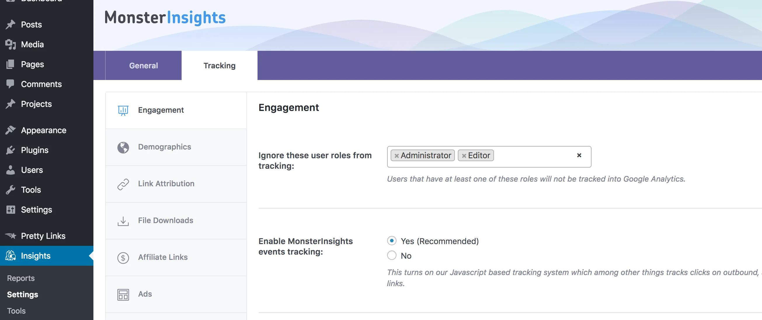The height and width of the screenshot is (320, 762).
Task: Click the Demographics sidebar icon
Action: coord(123,147)
